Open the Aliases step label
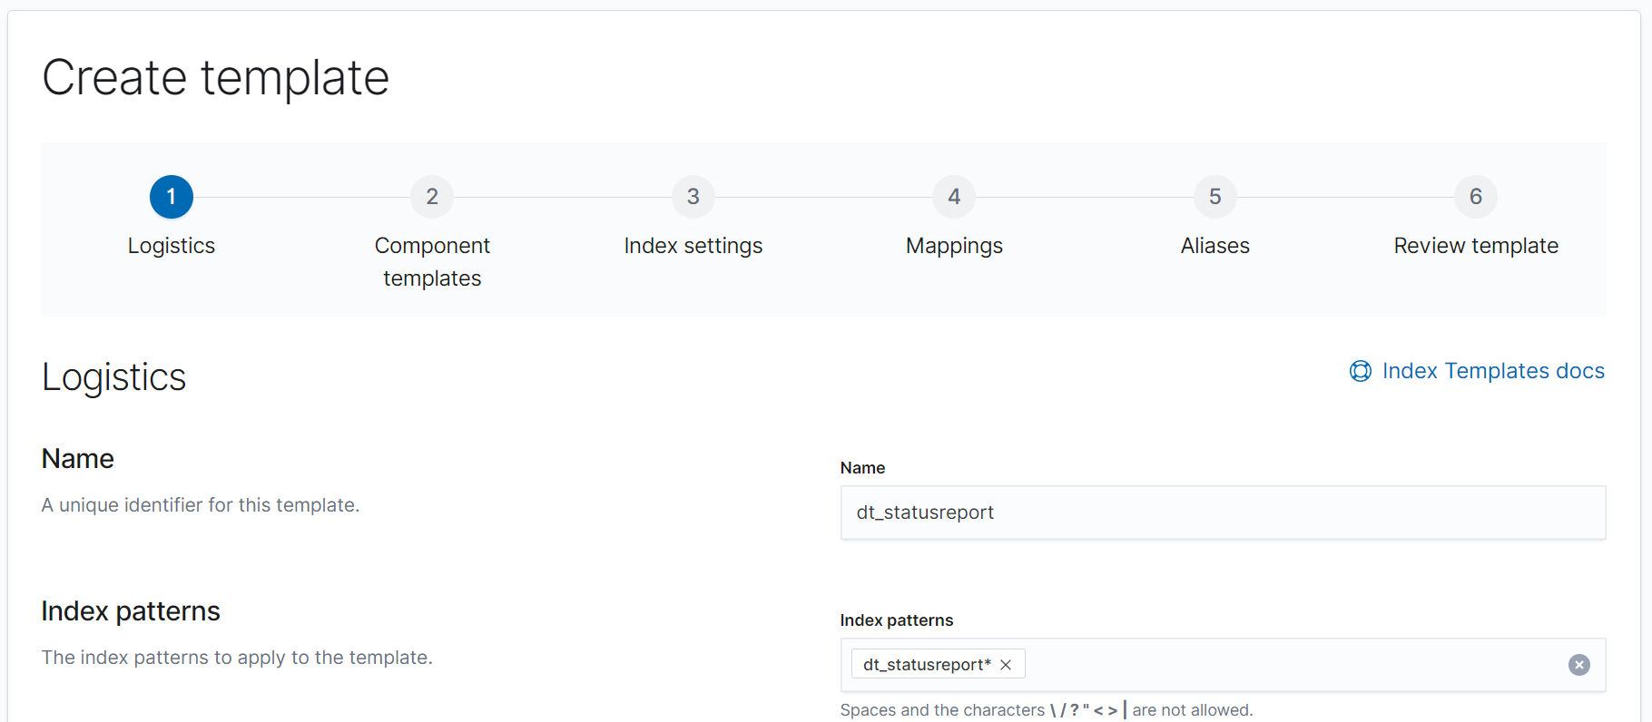 tap(1215, 246)
